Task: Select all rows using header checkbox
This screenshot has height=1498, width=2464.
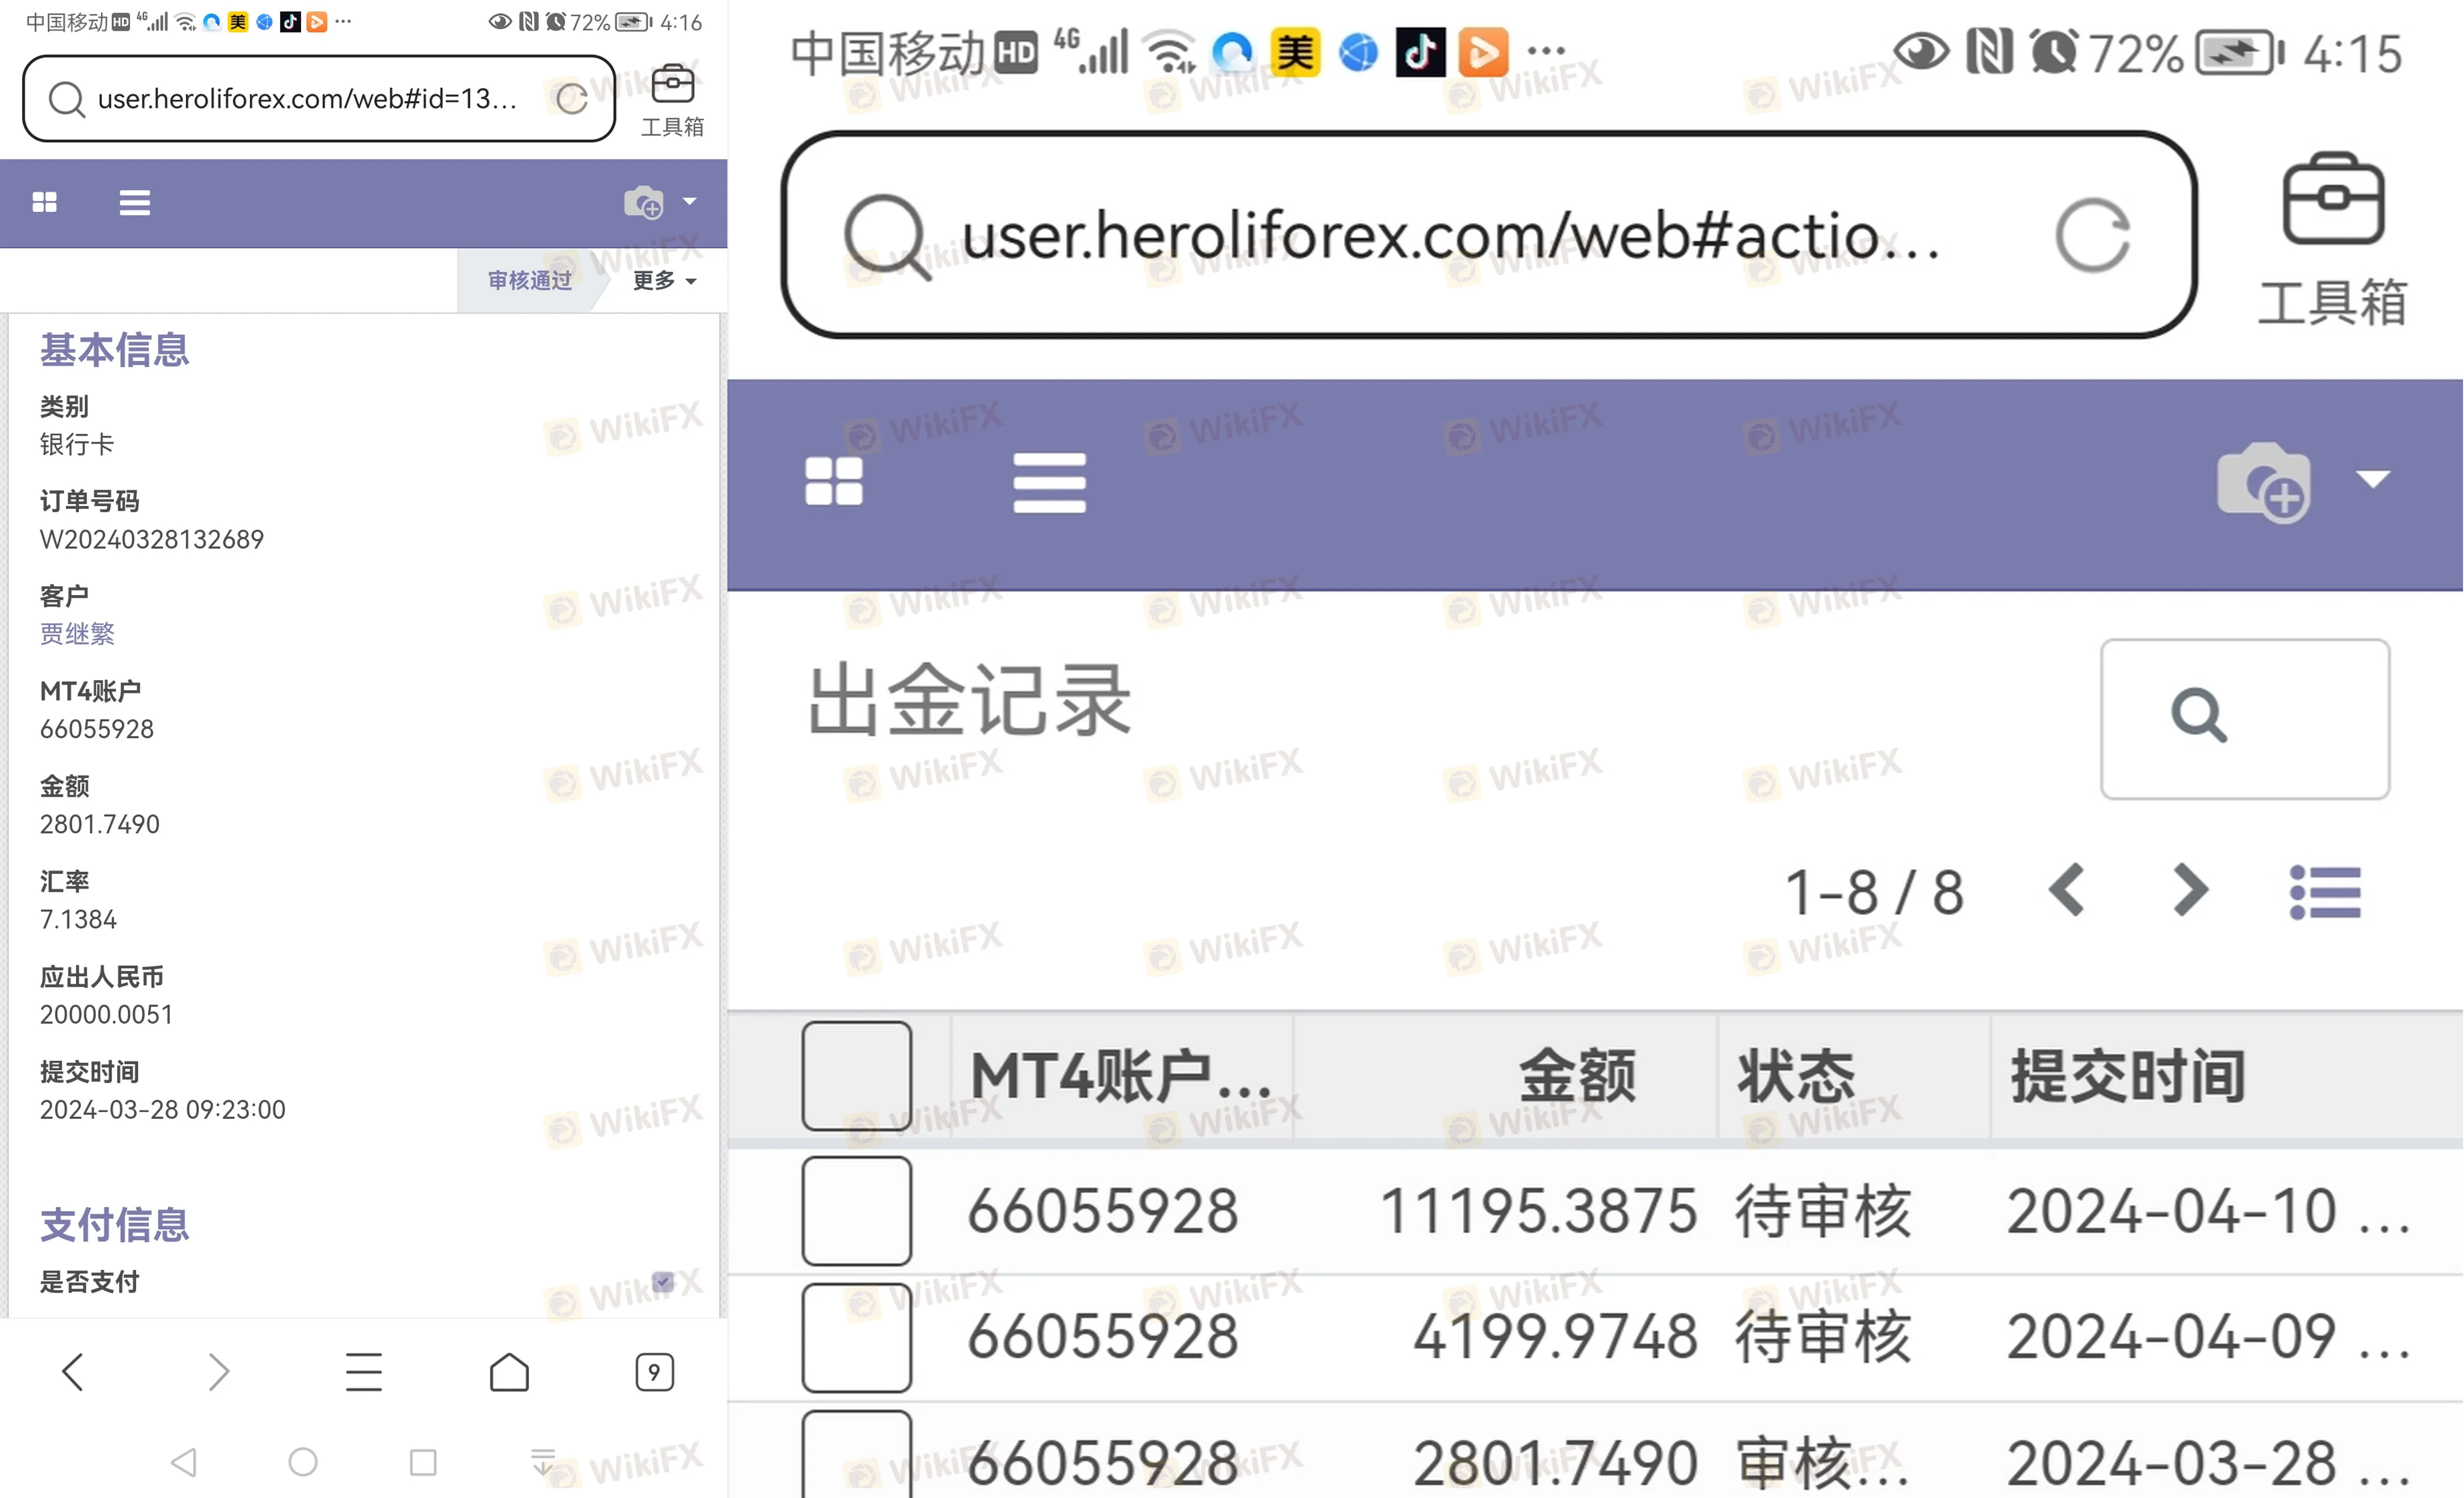Action: coord(856,1075)
